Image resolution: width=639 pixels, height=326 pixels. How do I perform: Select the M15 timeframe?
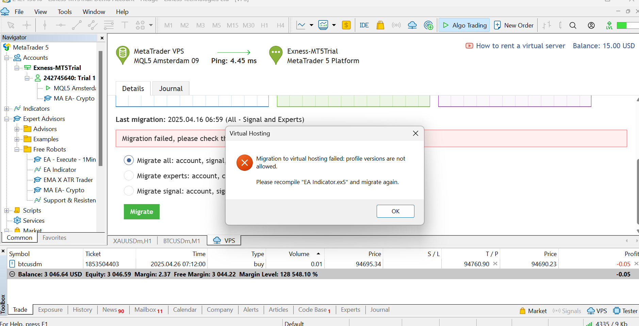232,25
